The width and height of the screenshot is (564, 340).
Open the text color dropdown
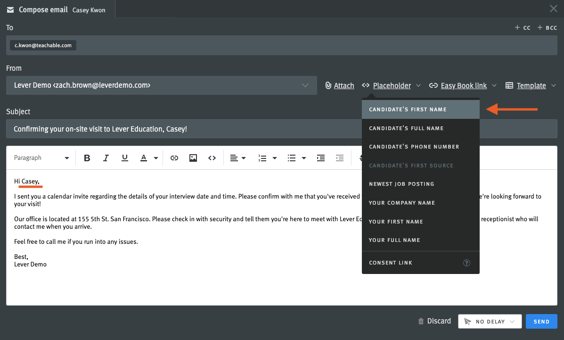149,158
